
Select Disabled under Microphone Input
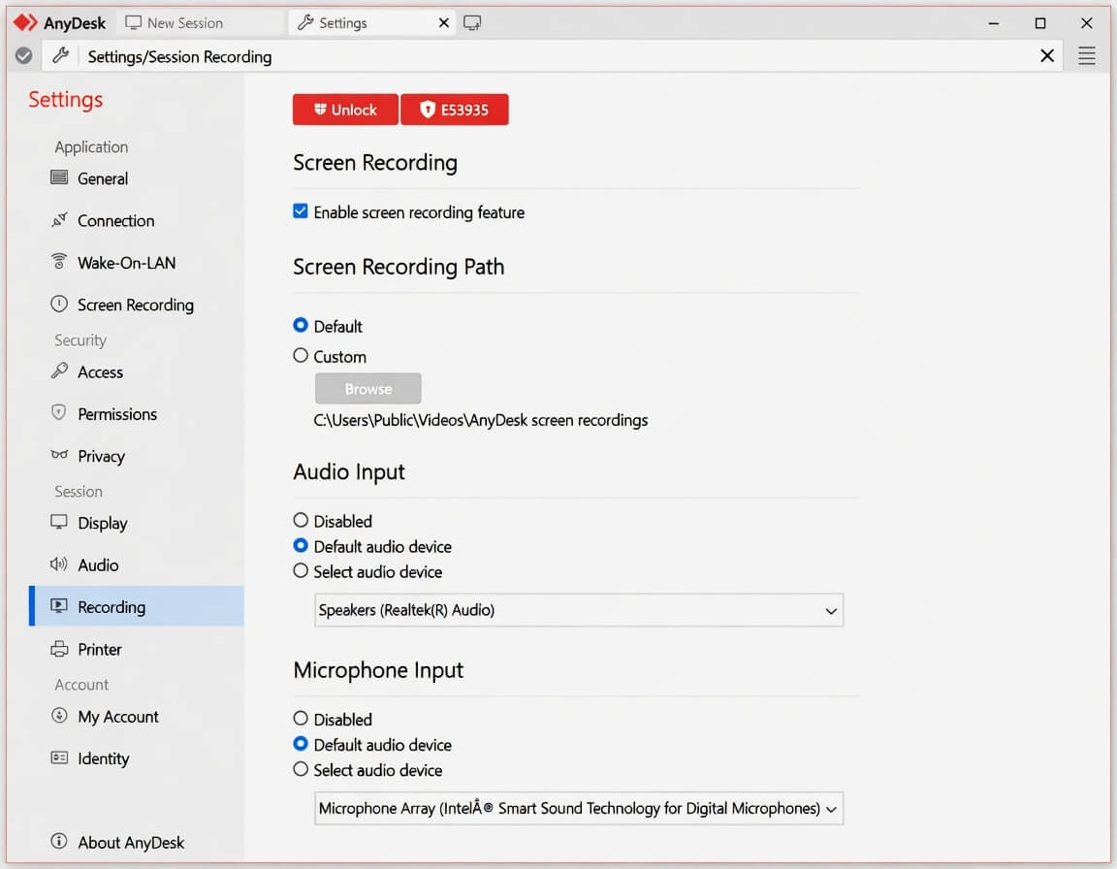(x=301, y=718)
